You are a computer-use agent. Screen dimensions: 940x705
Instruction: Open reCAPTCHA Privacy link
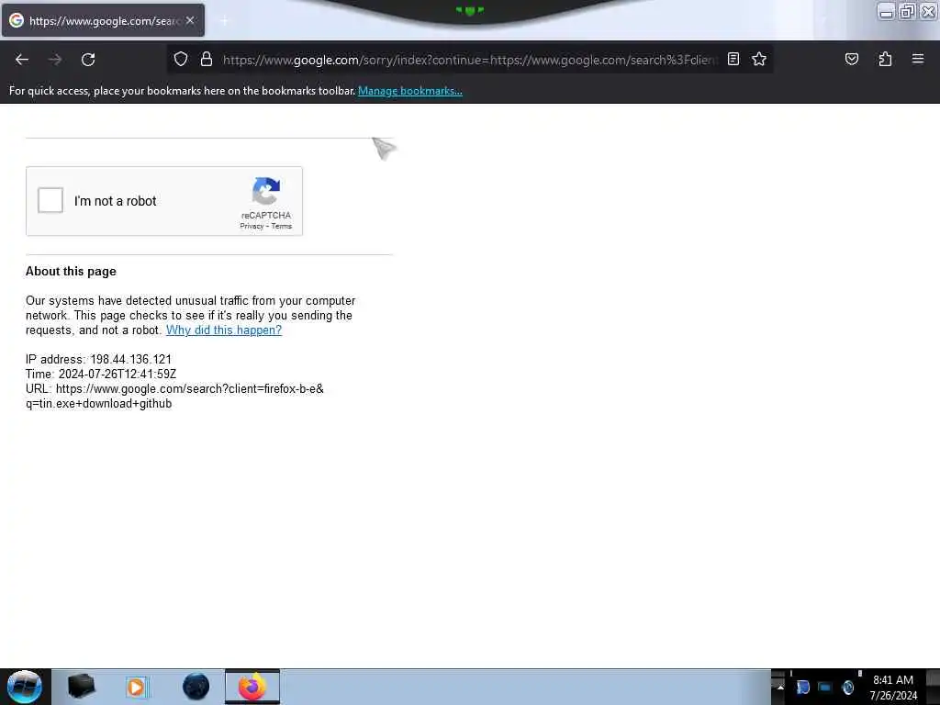(252, 226)
